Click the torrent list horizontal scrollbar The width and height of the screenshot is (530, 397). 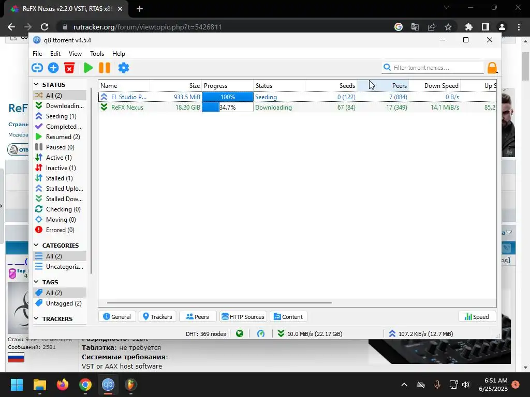point(219,303)
